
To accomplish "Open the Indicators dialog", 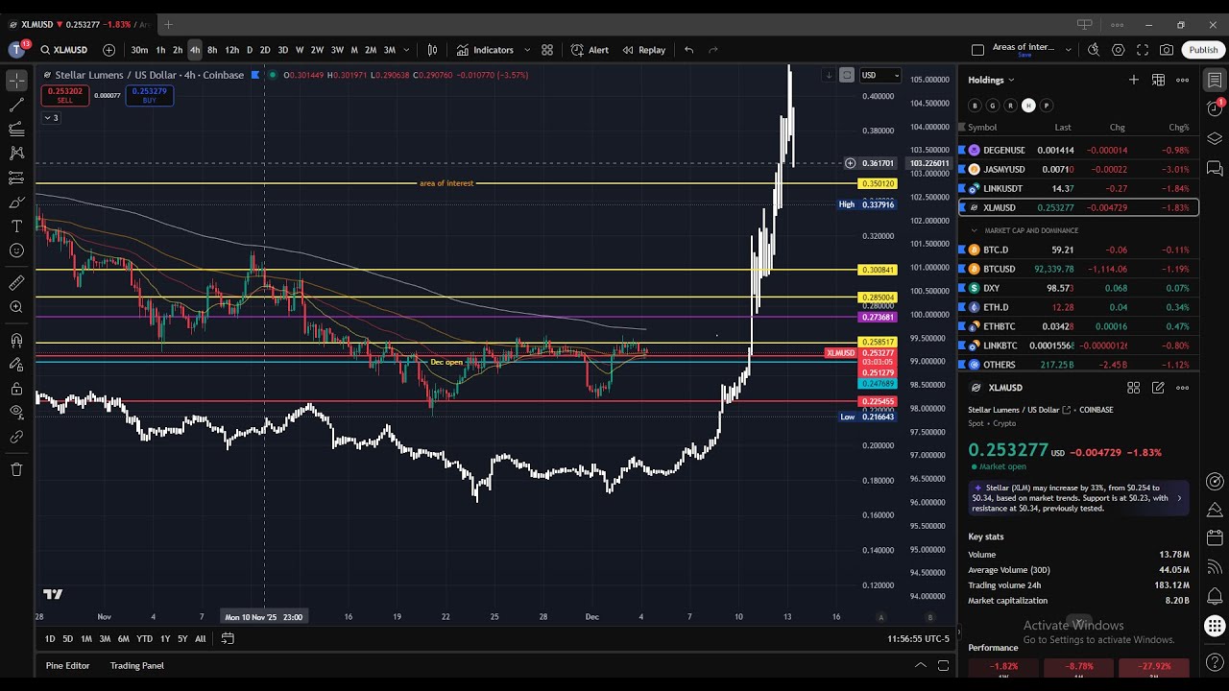I will [485, 50].
